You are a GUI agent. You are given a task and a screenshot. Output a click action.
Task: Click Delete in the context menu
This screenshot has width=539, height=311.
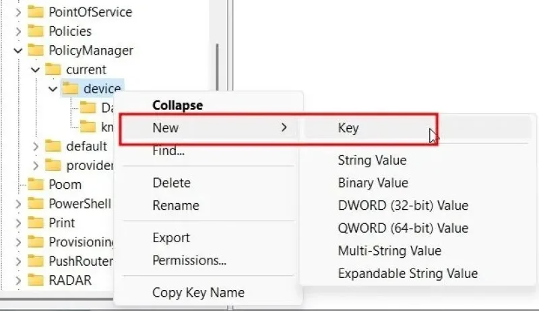(x=171, y=183)
